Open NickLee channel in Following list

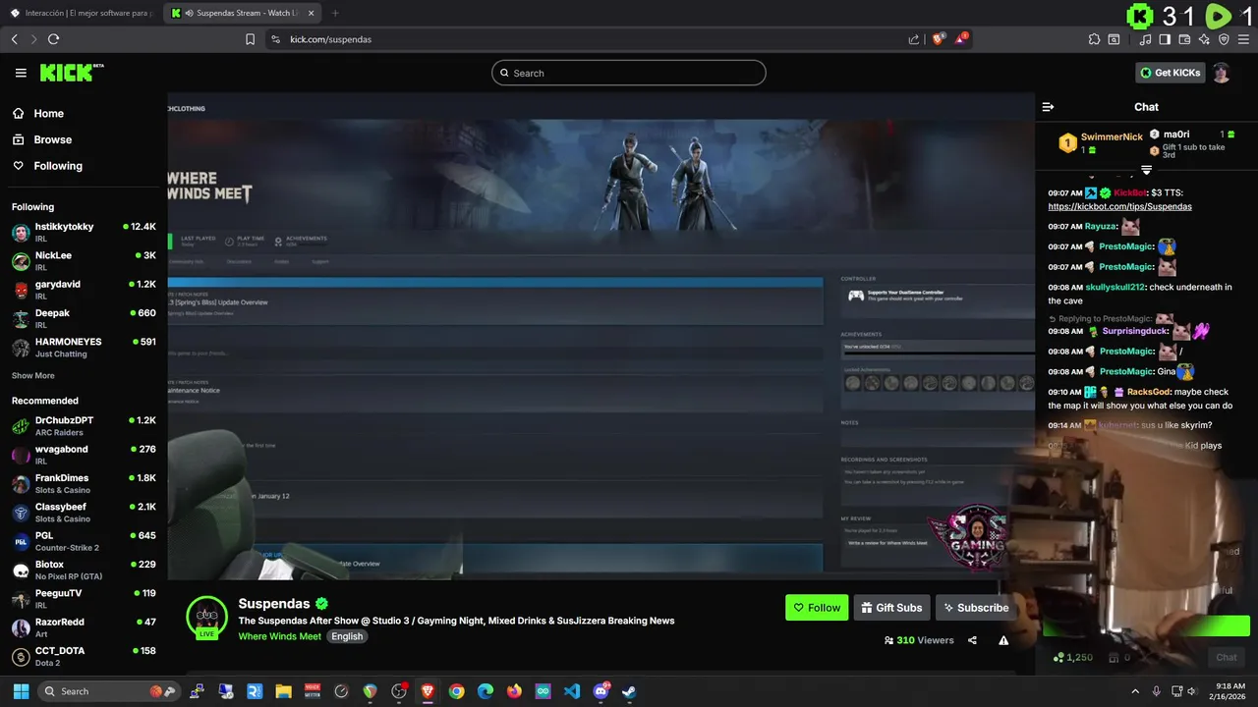click(x=83, y=261)
